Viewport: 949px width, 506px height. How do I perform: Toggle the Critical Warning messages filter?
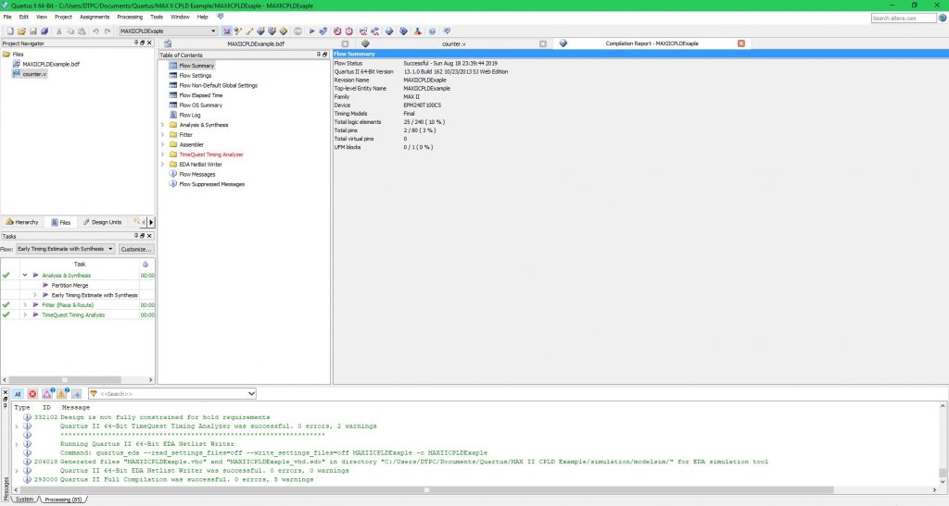point(47,394)
